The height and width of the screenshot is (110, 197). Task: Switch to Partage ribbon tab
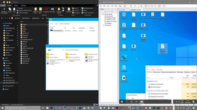(16, 5)
